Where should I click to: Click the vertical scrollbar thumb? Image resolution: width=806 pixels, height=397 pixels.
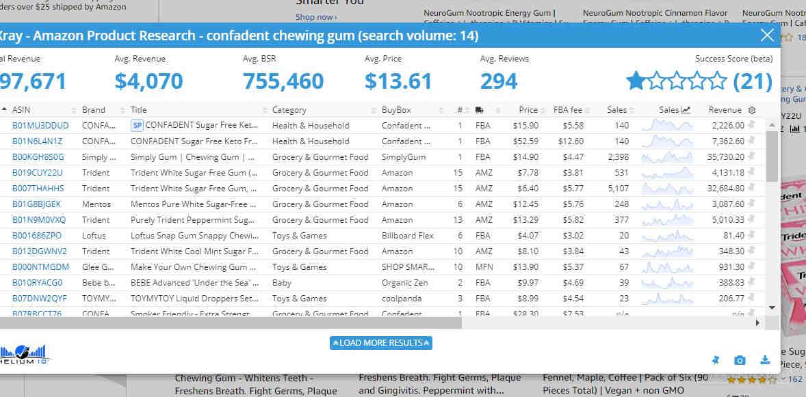coord(772,156)
